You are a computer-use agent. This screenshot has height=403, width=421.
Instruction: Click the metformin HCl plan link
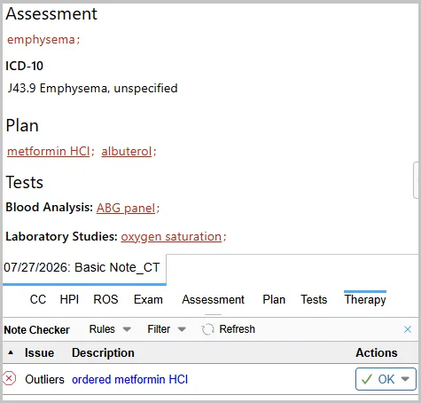coord(49,152)
